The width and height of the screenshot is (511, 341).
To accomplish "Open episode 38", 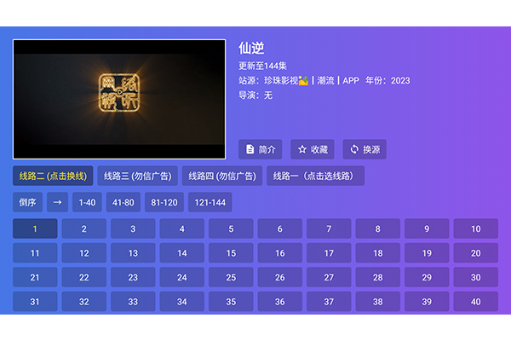I will coord(377,302).
